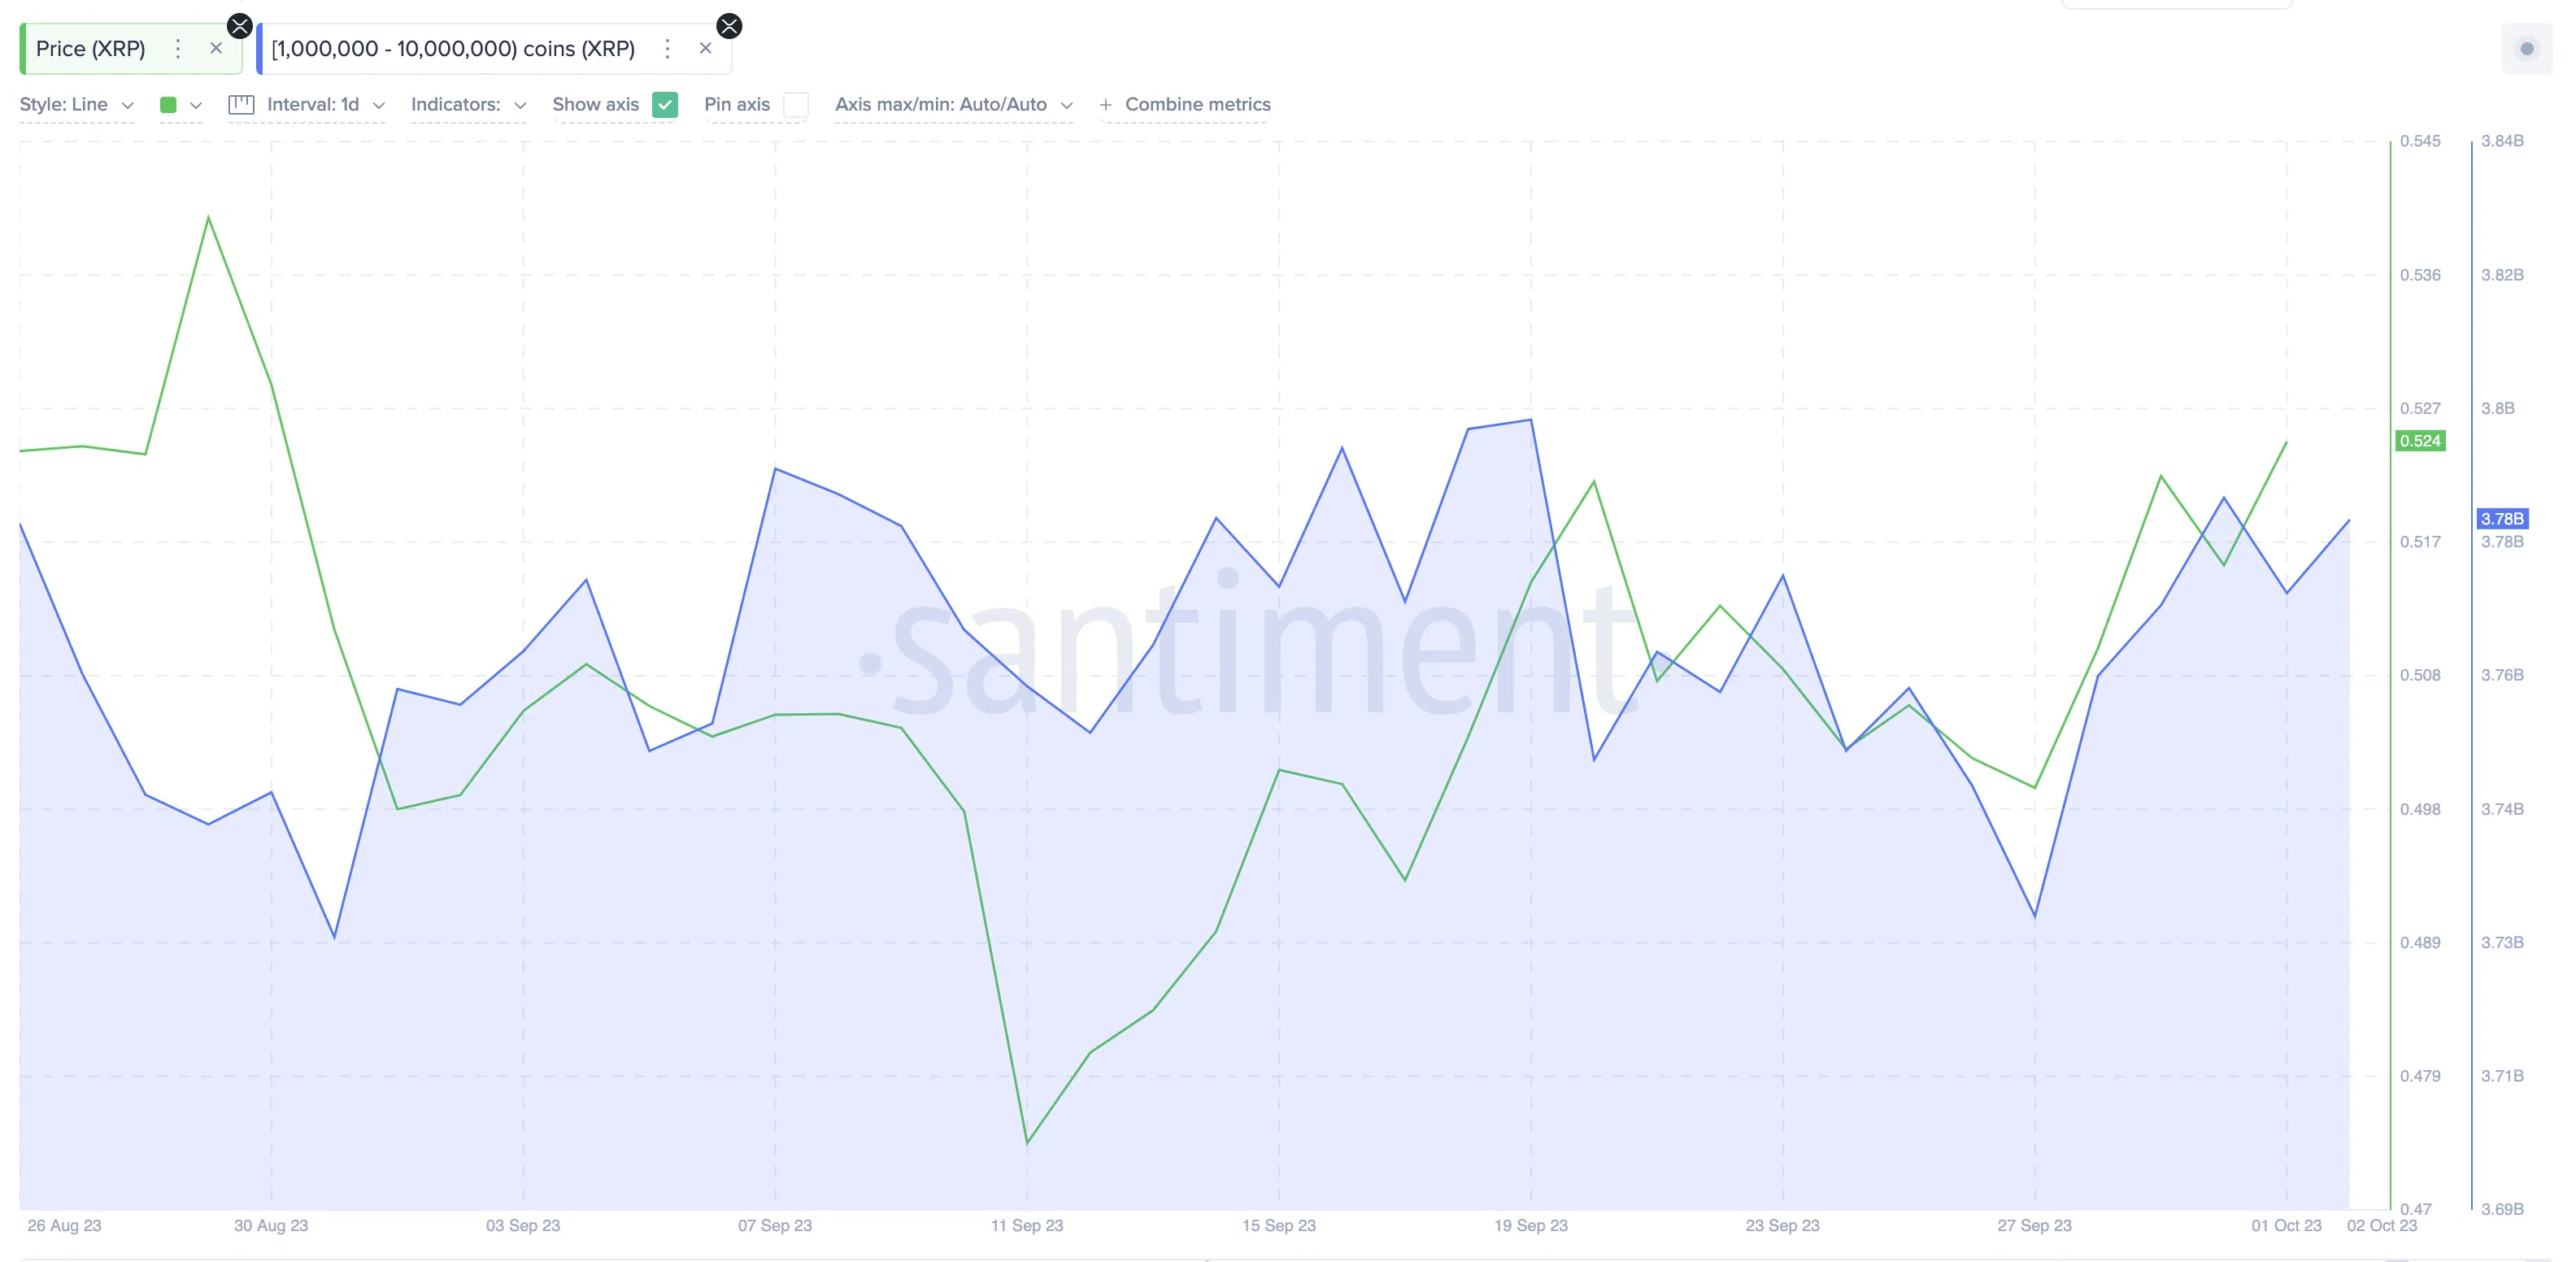Enable the Pin axis checkbox
The image size is (2576, 1262).
(x=796, y=105)
